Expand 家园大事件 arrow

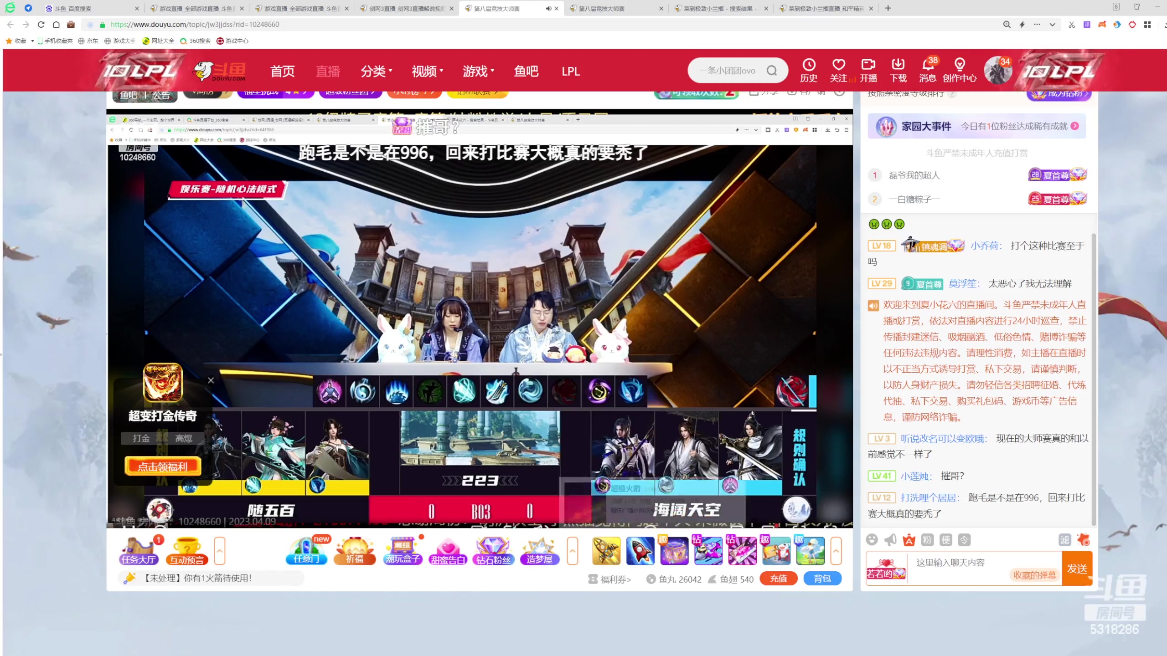1074,126
